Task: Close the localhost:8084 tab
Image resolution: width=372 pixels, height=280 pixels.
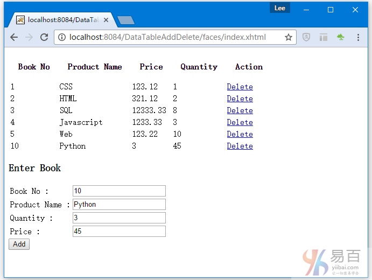Action: coord(106,20)
